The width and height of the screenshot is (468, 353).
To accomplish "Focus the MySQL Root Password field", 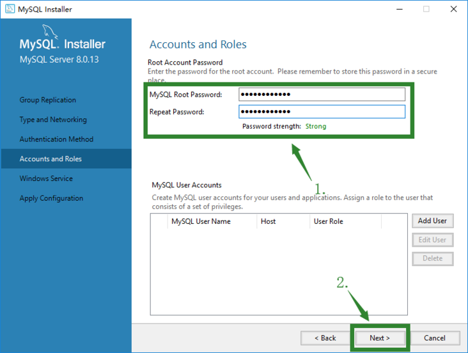I will pos(322,95).
